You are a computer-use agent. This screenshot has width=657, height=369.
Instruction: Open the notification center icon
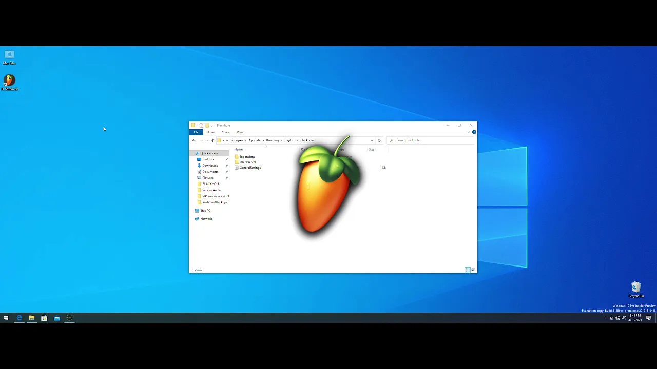click(x=649, y=318)
